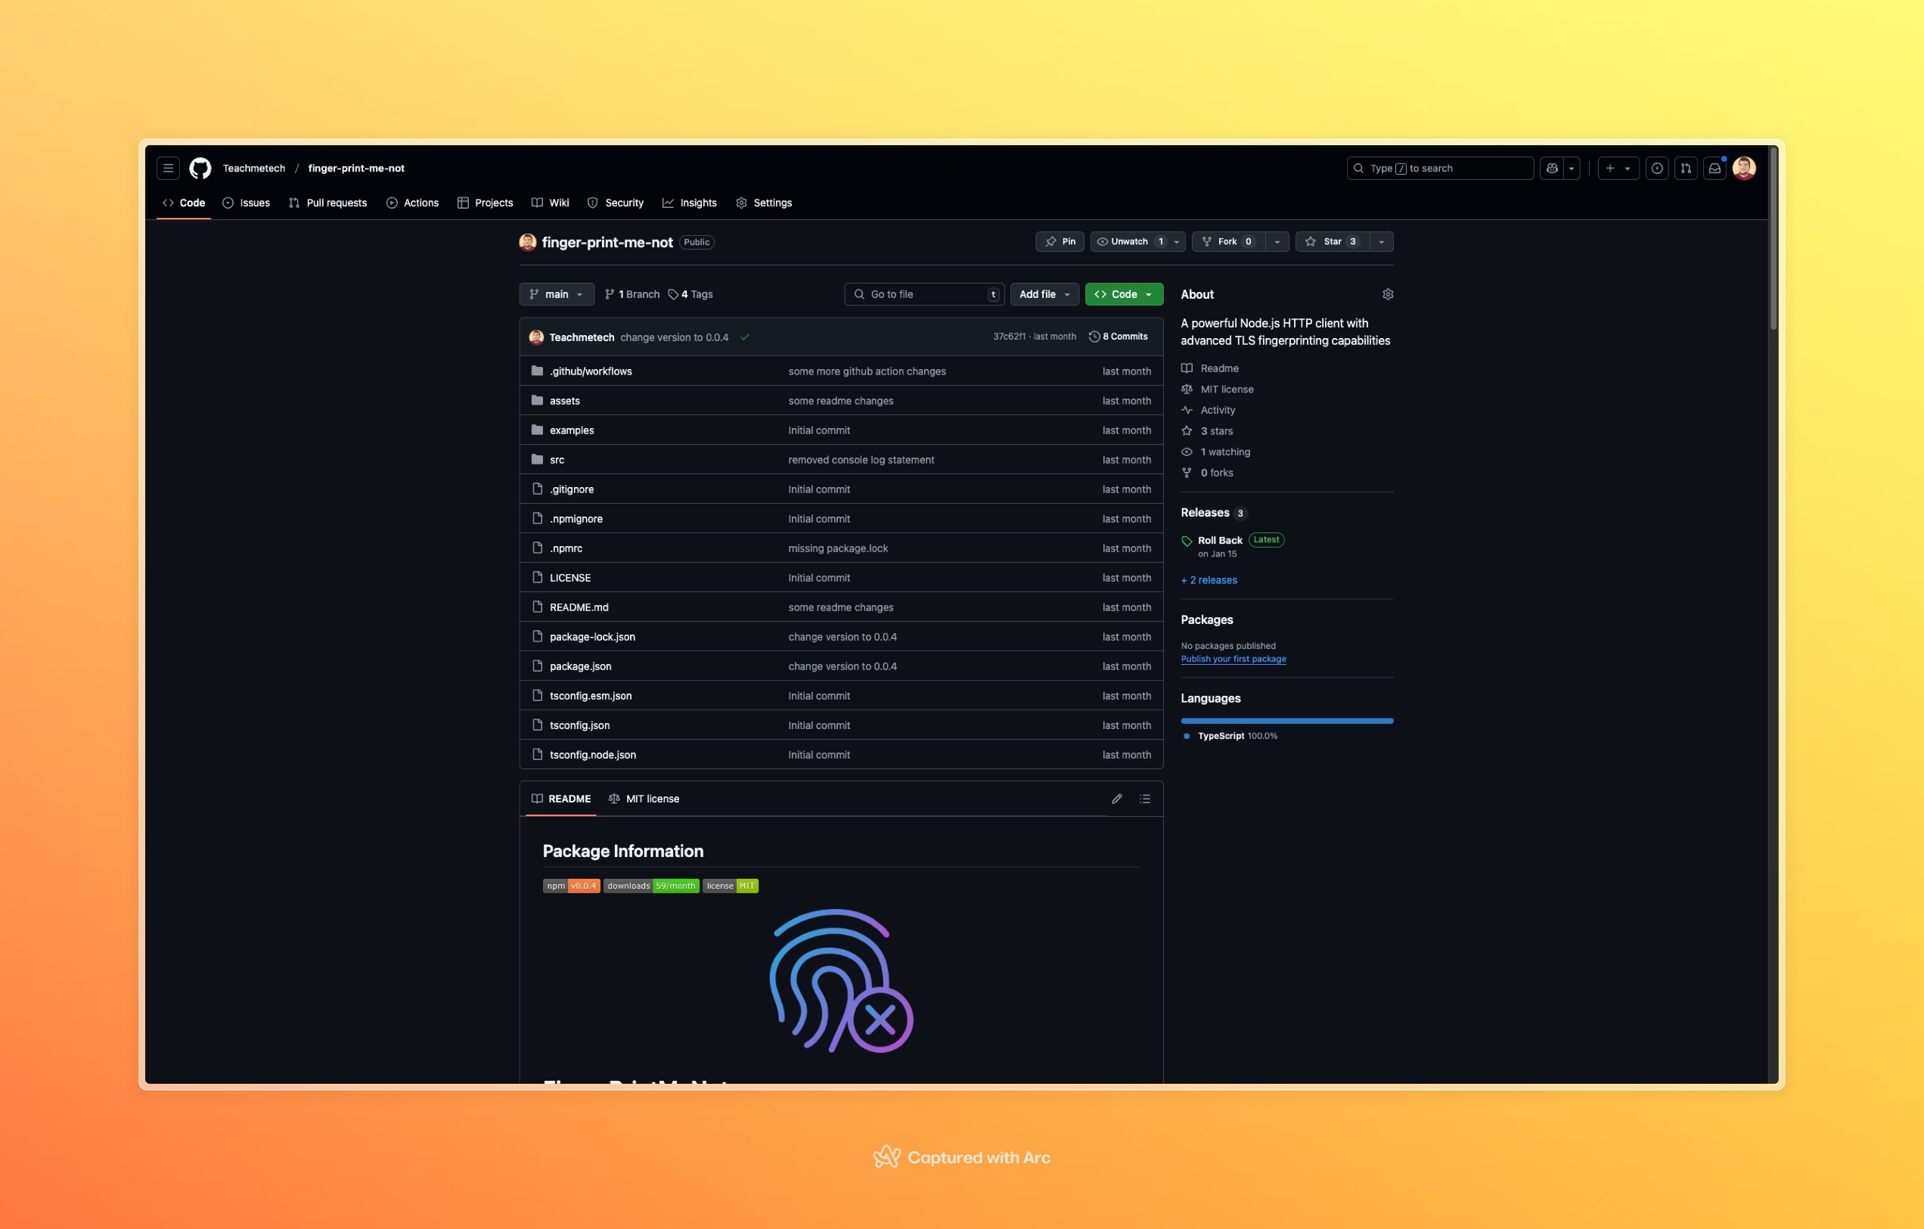Click the fingerprint logo image
The image size is (1924, 1229).
(x=841, y=980)
